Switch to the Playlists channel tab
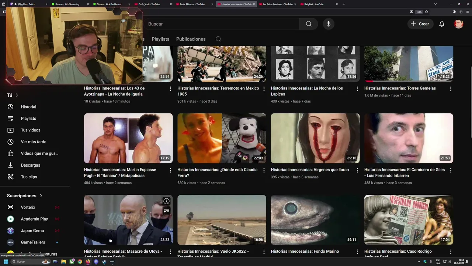The width and height of the screenshot is (472, 266). tap(160, 39)
